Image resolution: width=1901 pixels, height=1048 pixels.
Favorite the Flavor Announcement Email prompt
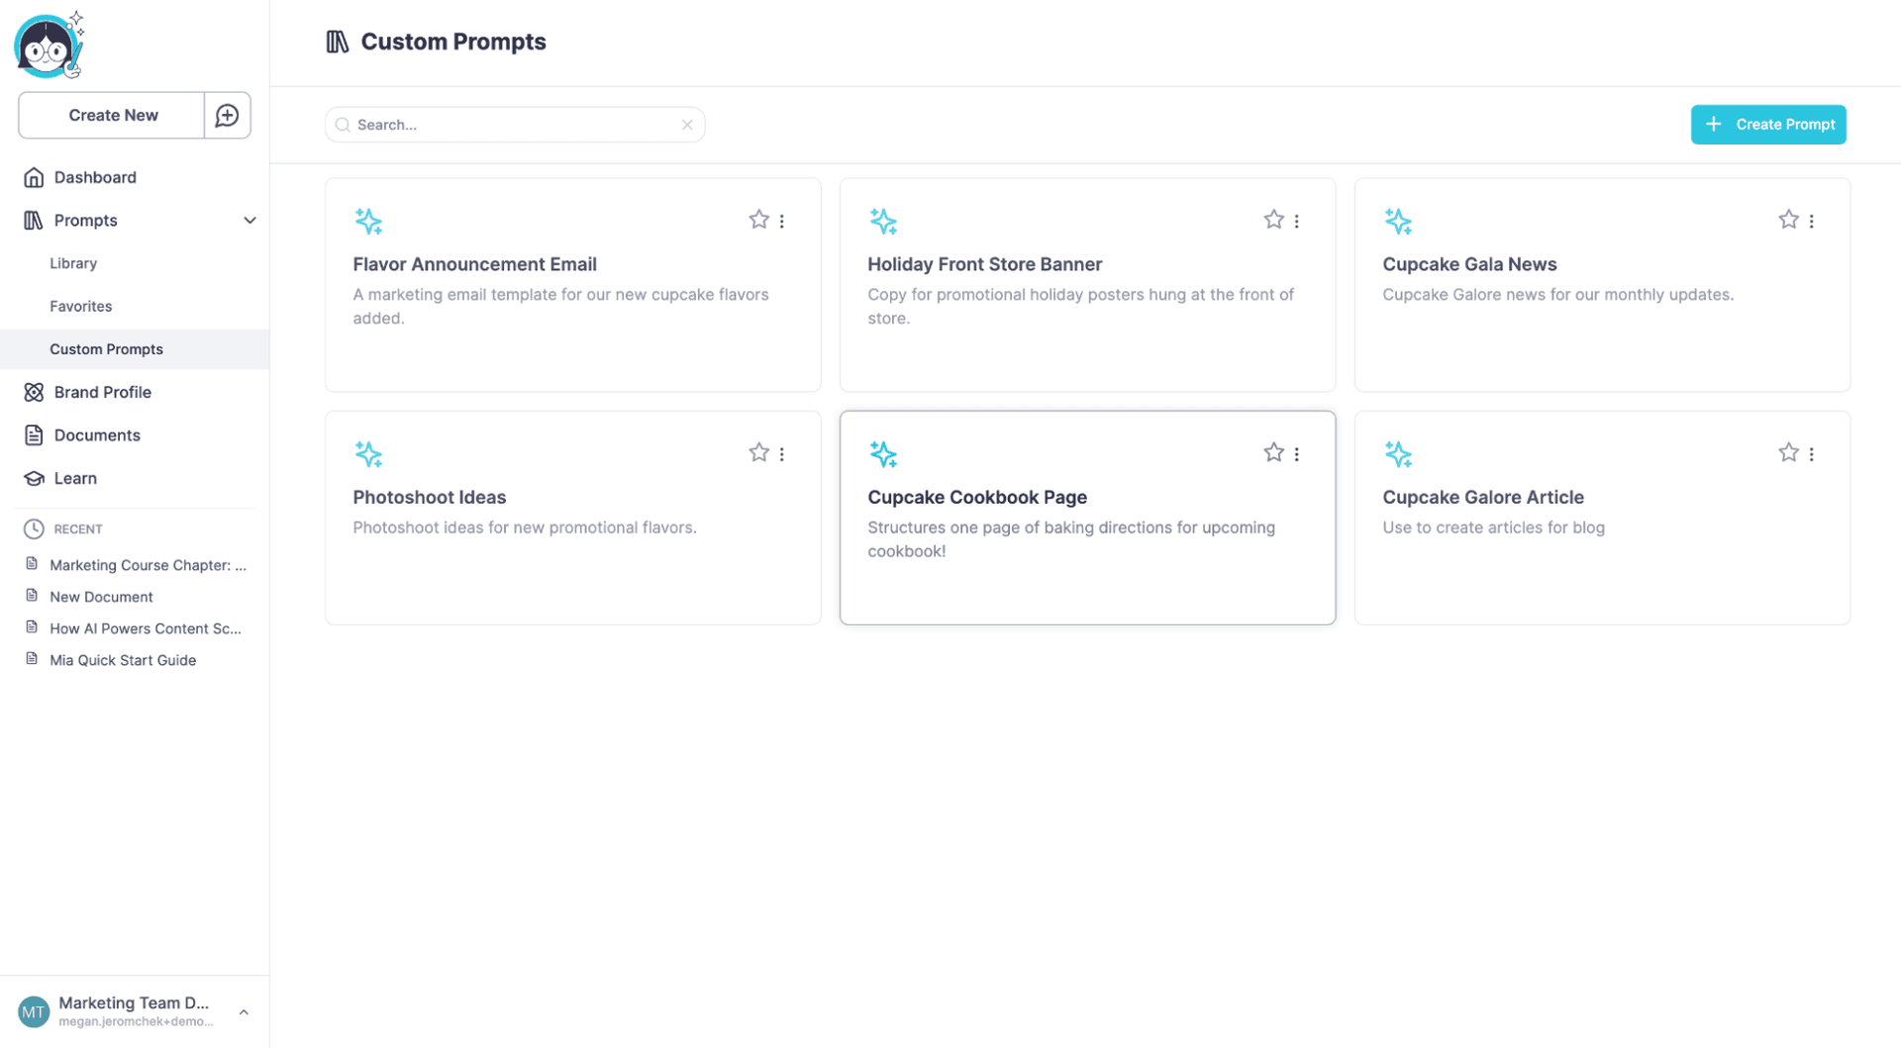[x=758, y=219]
